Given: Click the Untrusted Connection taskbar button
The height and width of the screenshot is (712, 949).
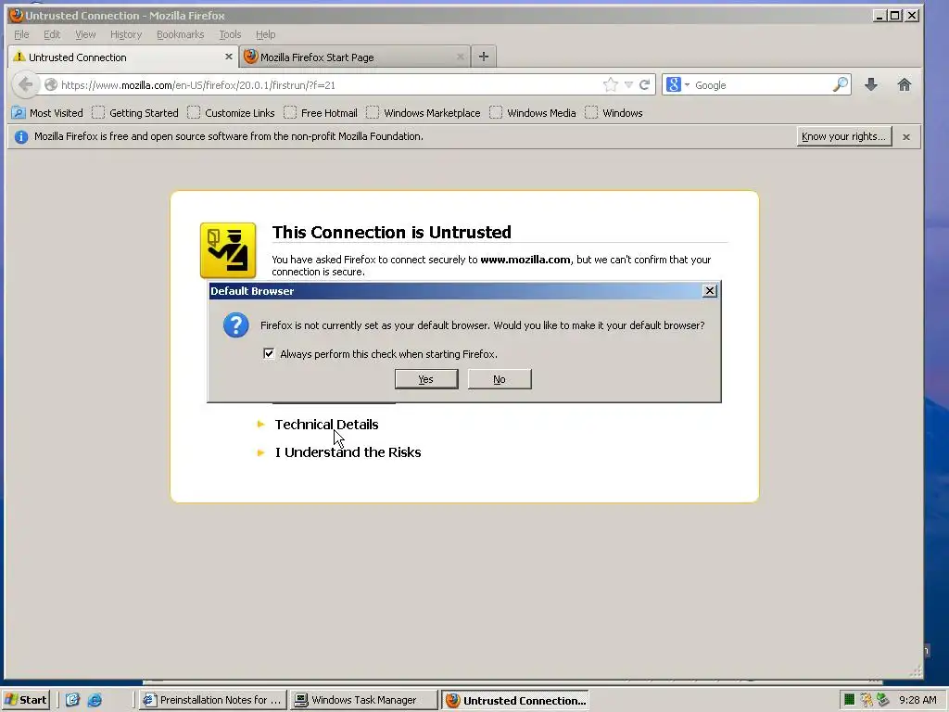Looking at the screenshot, I should (515, 700).
